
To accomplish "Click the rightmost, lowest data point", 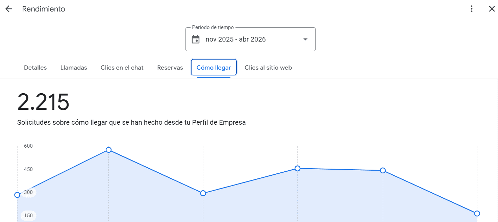I will [477, 213].
